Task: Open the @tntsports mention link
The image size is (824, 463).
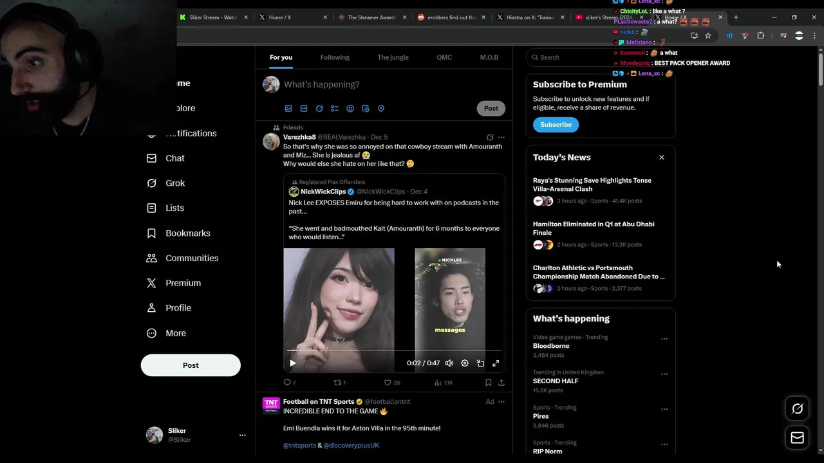Action: pyautogui.click(x=299, y=446)
